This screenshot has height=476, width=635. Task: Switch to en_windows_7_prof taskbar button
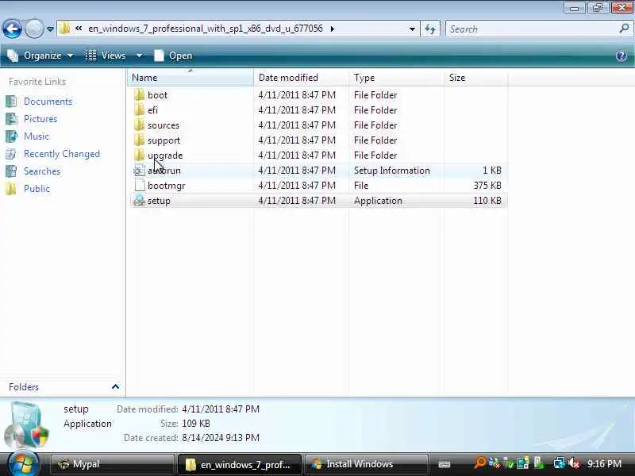tap(240, 464)
